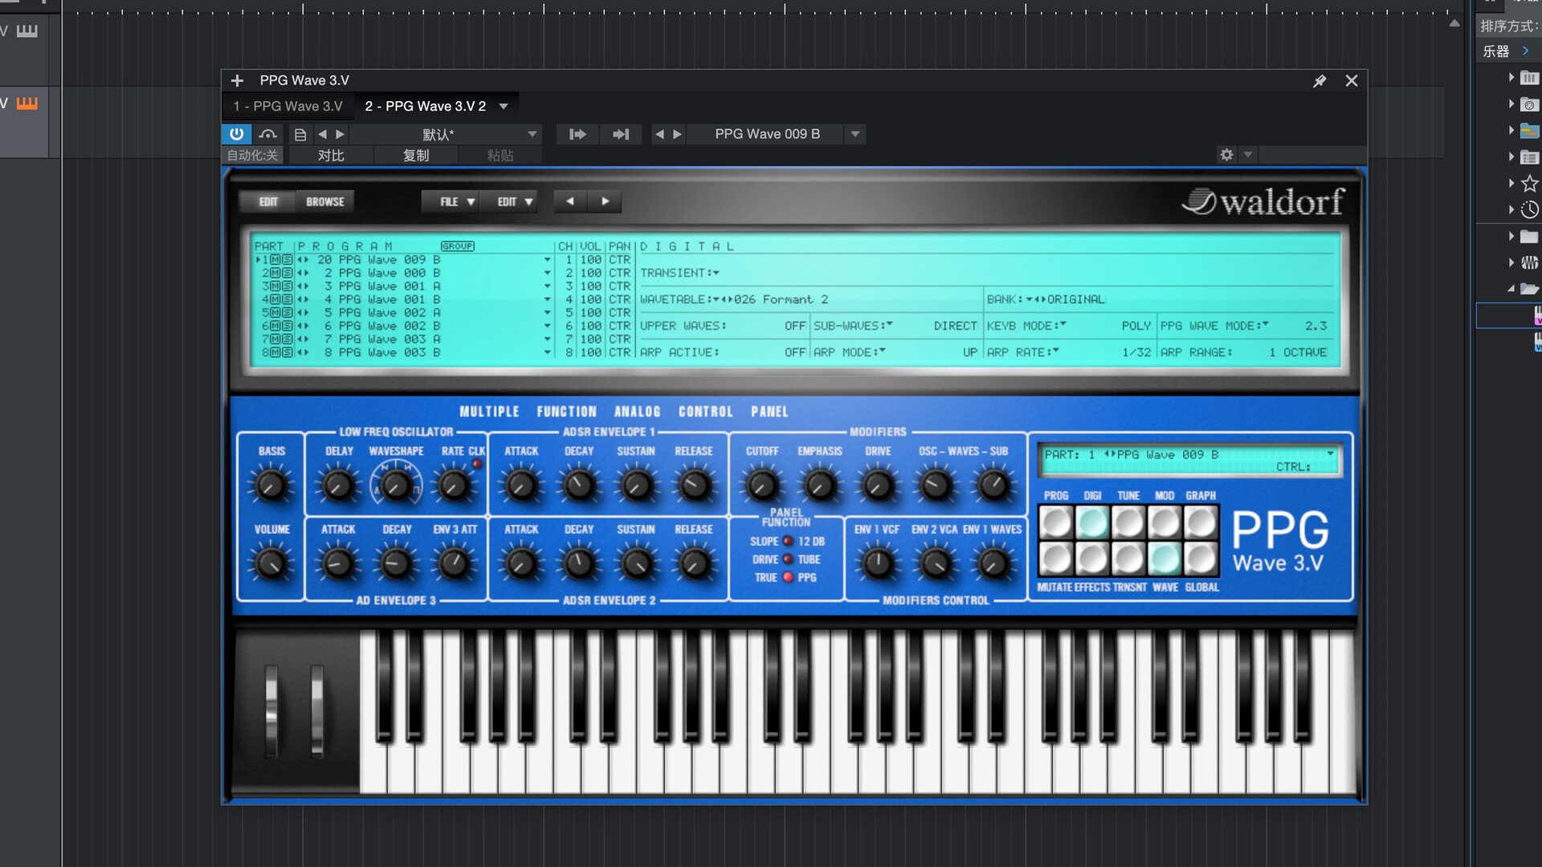Mute part 1 with its M button
The image size is (1542, 867).
[275, 260]
